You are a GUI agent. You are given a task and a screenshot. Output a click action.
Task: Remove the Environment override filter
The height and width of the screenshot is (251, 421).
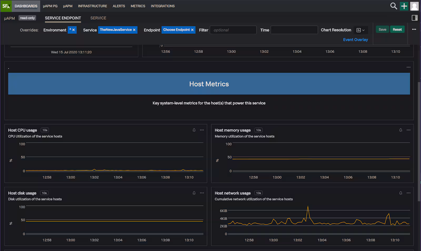click(74, 30)
